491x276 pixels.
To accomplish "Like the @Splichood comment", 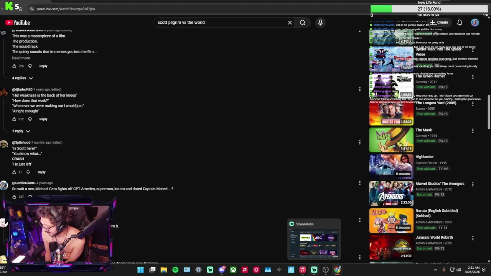I will pos(14,172).
